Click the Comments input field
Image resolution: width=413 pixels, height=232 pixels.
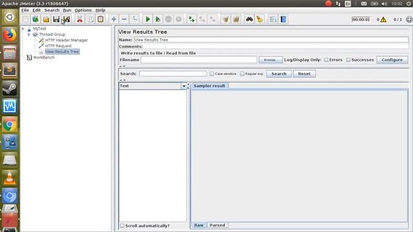click(x=276, y=46)
